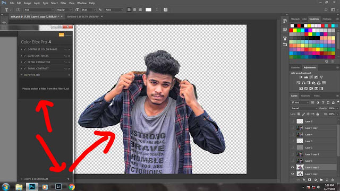The height and width of the screenshot is (191, 340).
Task: Toggle the Character and Paragraph panels
Action: click(165, 10)
